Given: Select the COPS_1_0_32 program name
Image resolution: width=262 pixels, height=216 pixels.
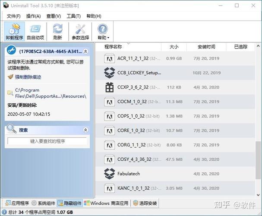Looking at the screenshot, I should pos(131,116).
